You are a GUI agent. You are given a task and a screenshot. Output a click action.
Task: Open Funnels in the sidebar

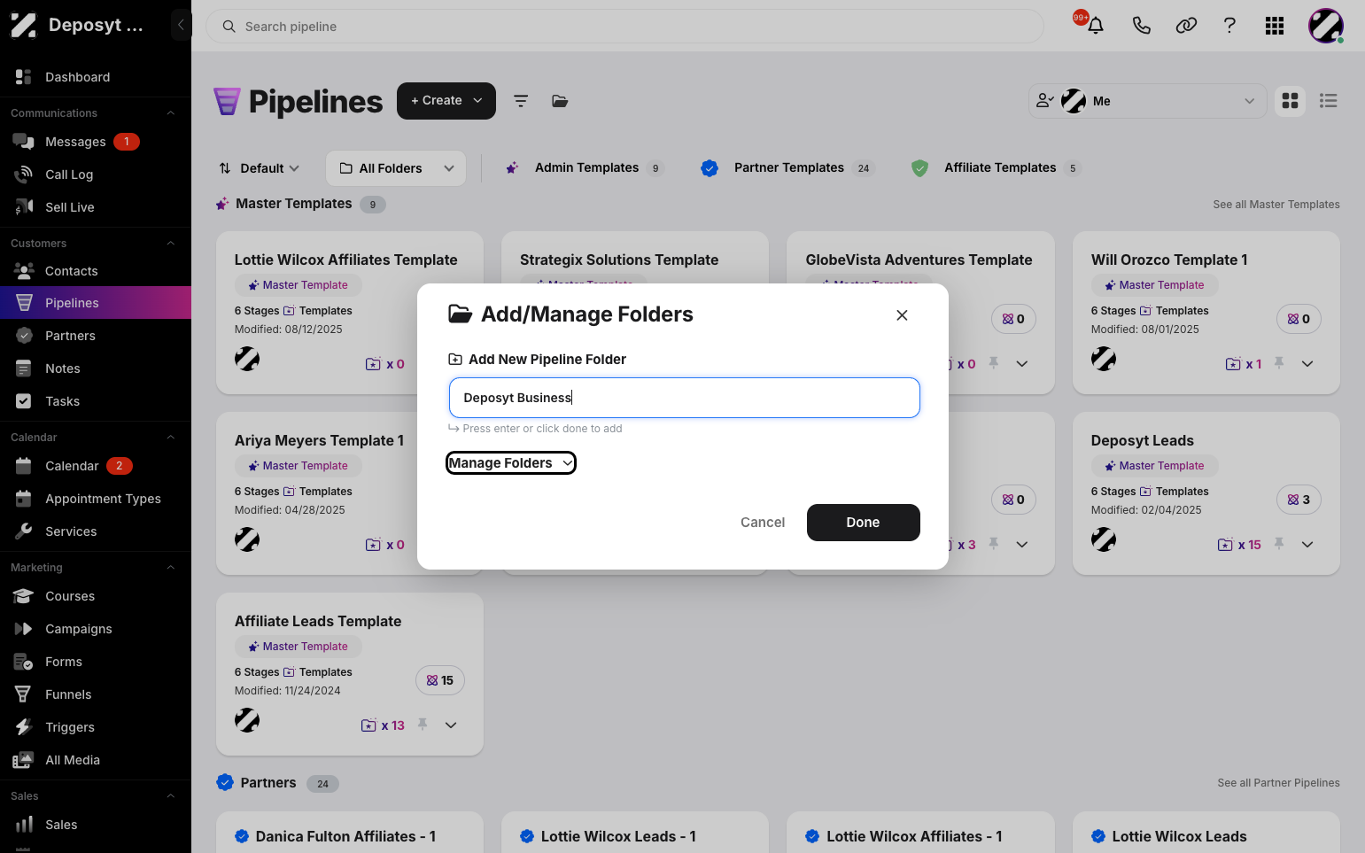point(96,694)
